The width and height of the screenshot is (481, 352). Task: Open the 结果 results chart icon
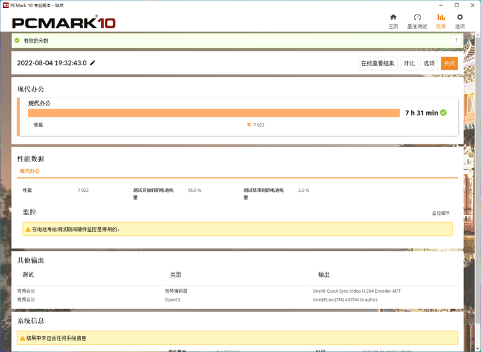(x=441, y=17)
